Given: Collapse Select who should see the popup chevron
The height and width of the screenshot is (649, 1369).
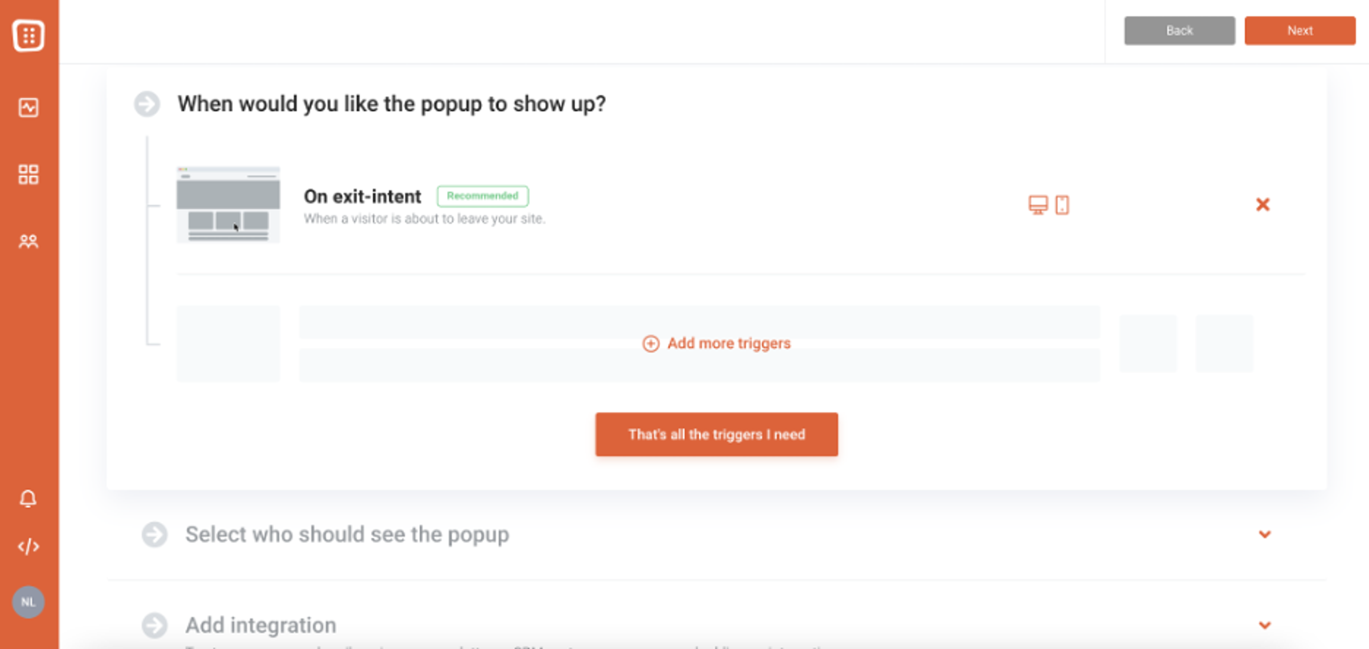Looking at the screenshot, I should [x=1265, y=535].
